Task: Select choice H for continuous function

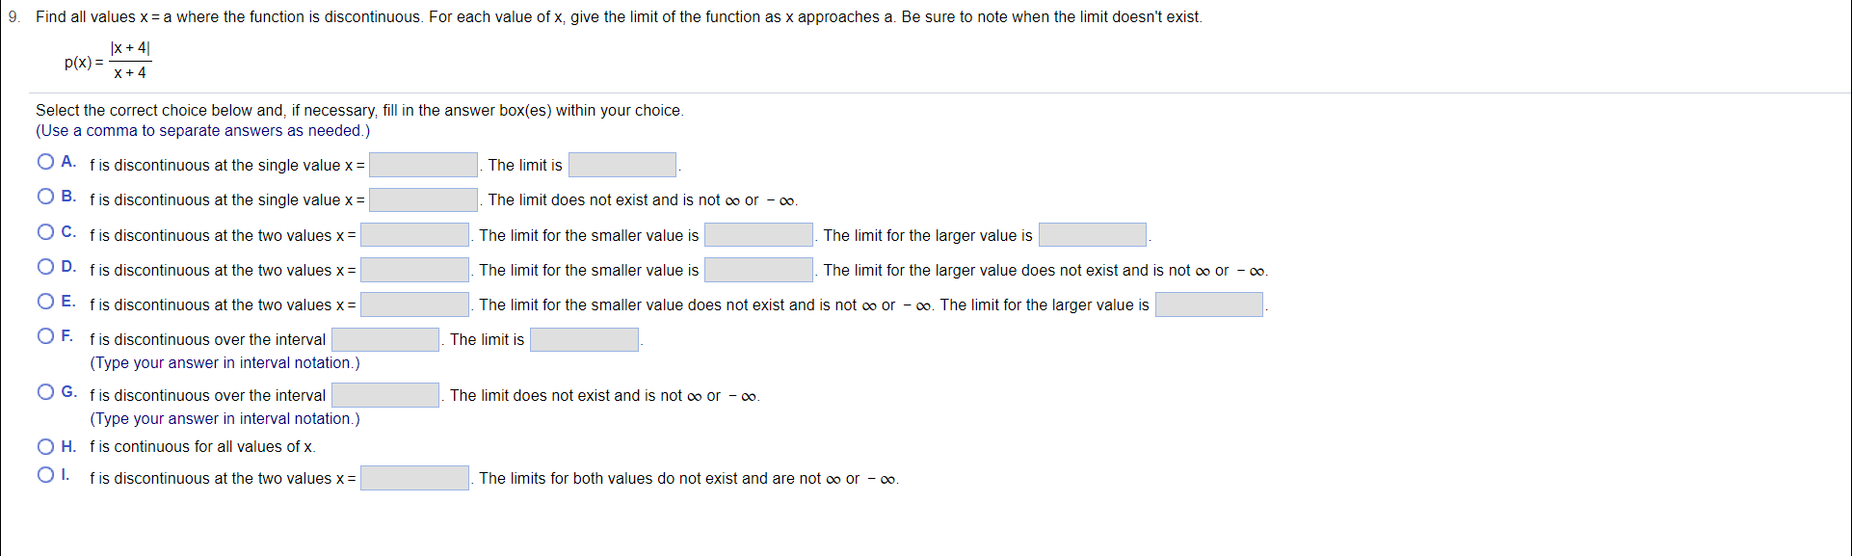Action: tap(46, 445)
